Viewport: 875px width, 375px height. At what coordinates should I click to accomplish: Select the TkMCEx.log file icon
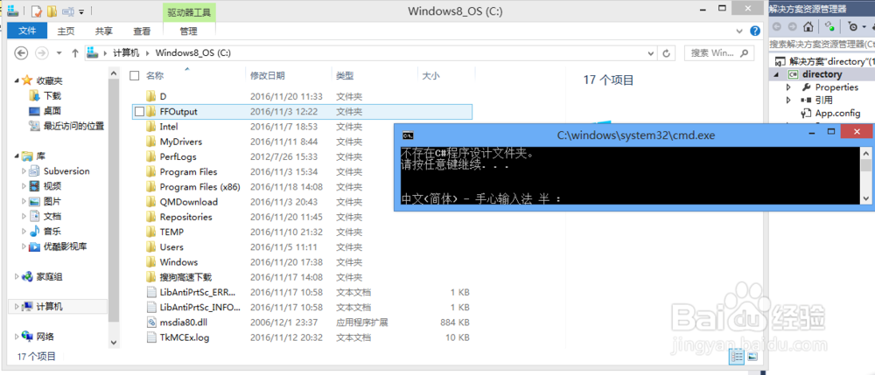pyautogui.click(x=150, y=337)
